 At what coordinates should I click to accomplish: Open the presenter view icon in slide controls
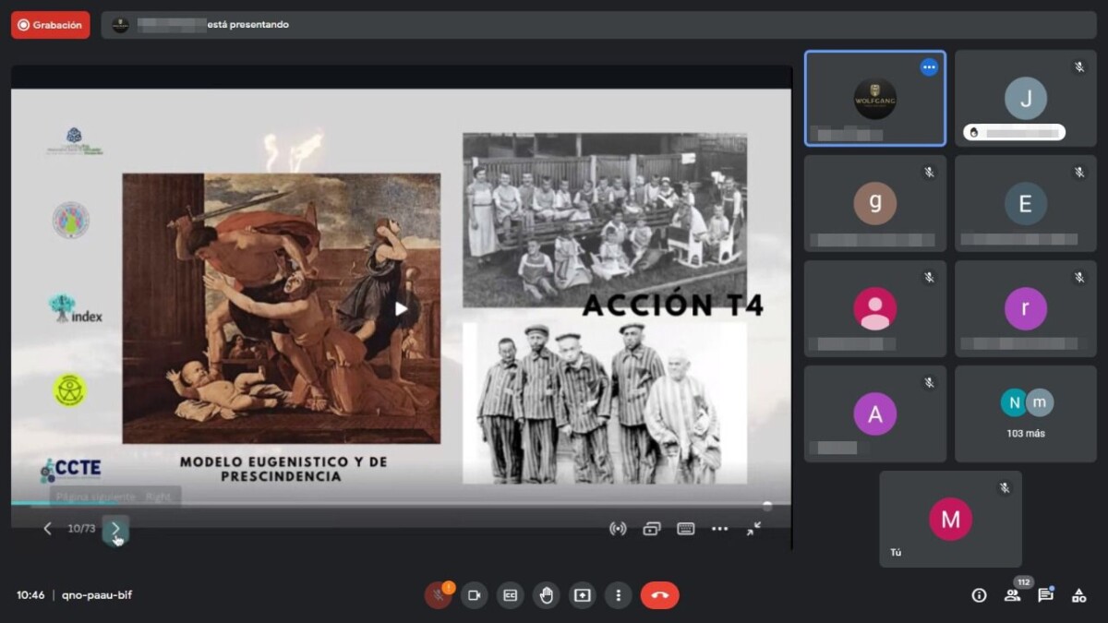(652, 529)
